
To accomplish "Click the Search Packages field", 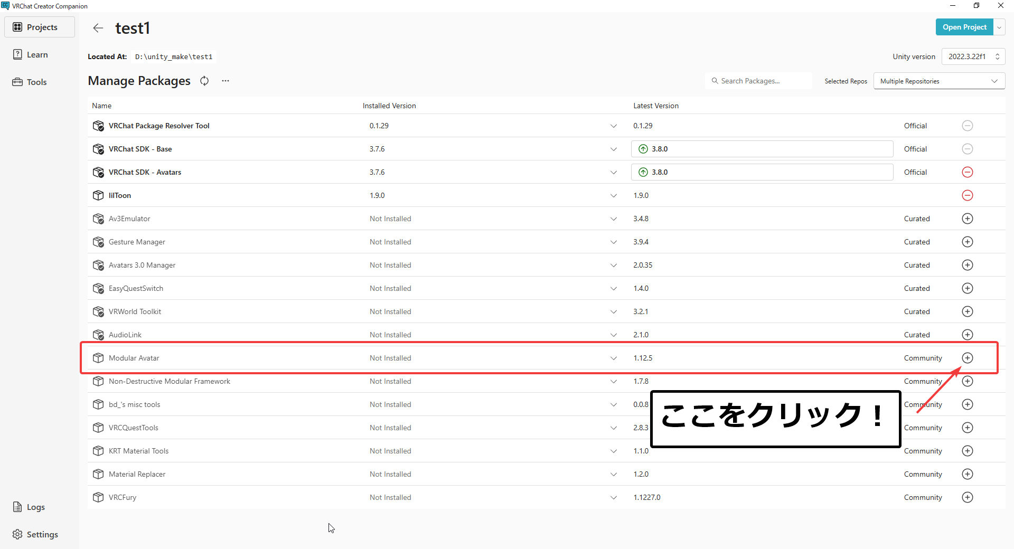I will 758,81.
